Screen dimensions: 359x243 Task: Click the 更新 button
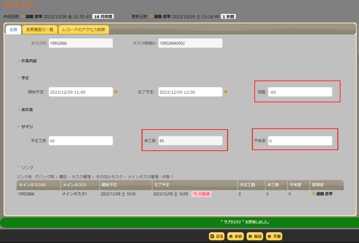point(236,237)
